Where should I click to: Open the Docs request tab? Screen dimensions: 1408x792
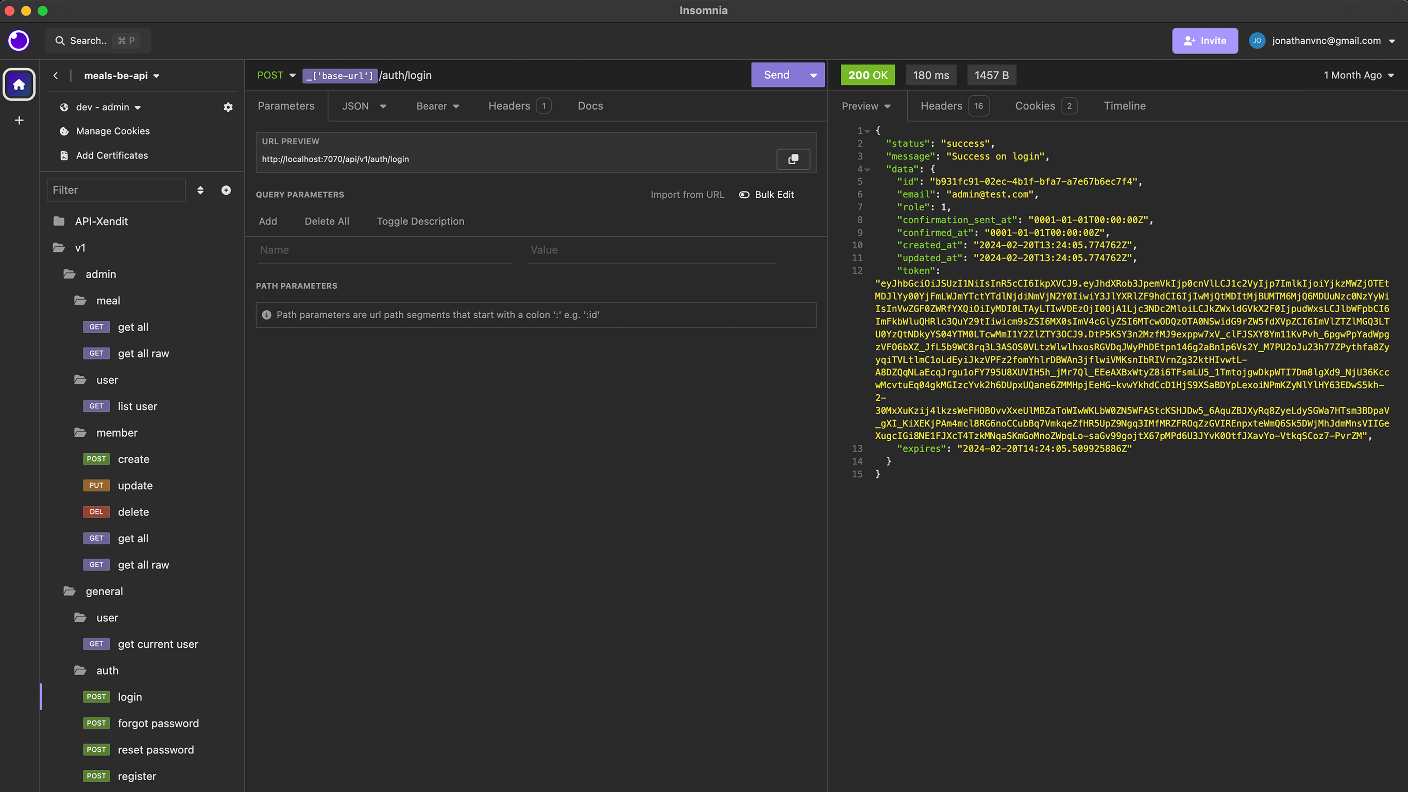click(590, 106)
